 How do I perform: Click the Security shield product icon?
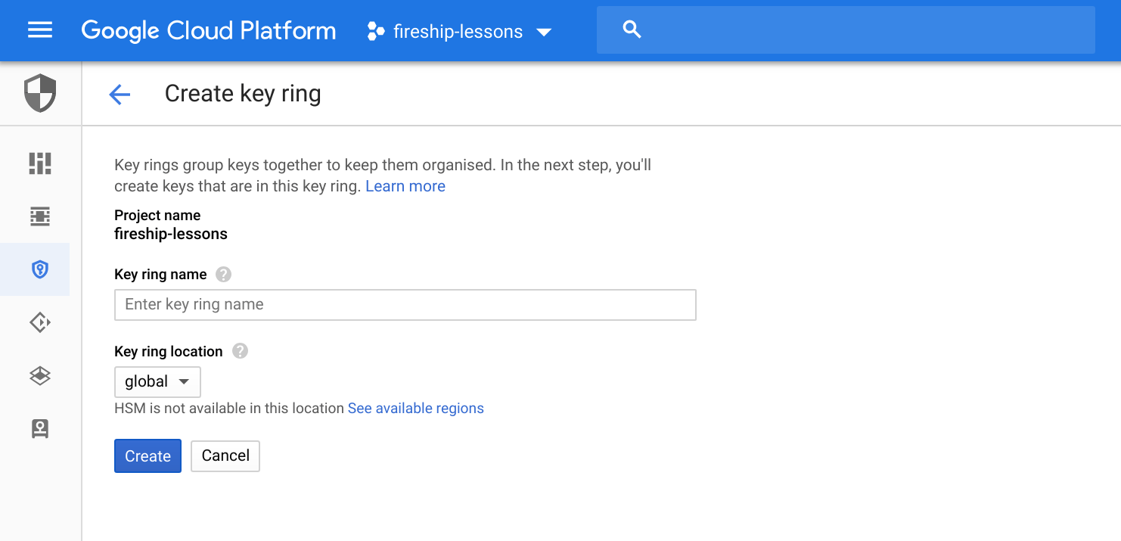click(x=40, y=93)
